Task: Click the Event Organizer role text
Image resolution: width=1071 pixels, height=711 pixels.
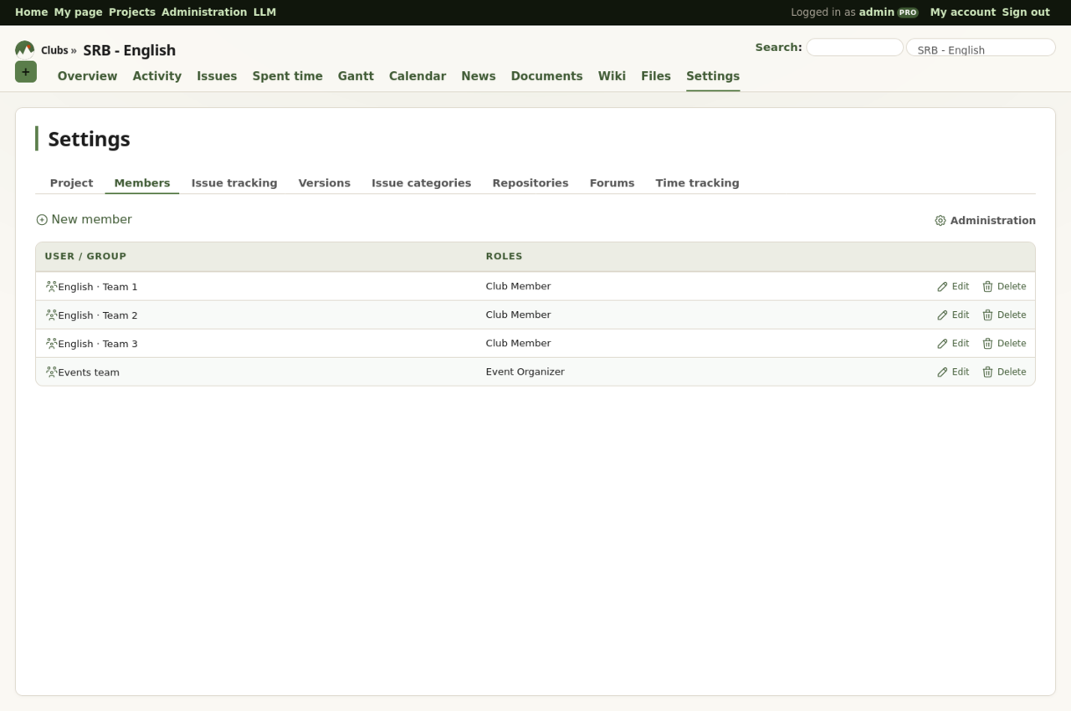Action: [x=525, y=371]
